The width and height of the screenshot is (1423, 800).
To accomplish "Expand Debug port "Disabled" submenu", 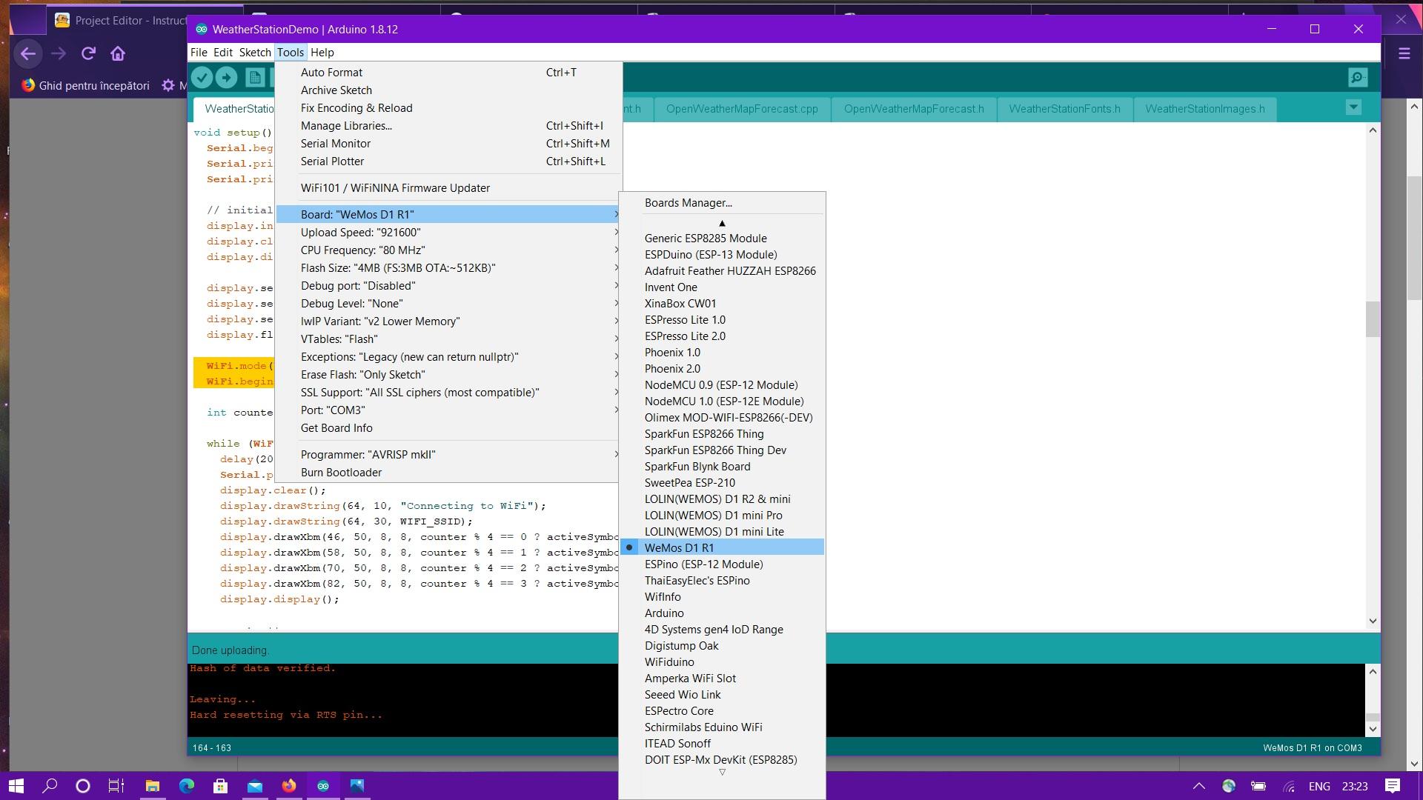I will (x=448, y=285).
